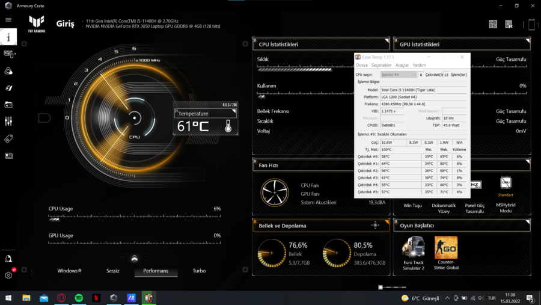This screenshot has width=541, height=305.
Task: Open Netflix from the taskbar
Action: [x=96, y=298]
